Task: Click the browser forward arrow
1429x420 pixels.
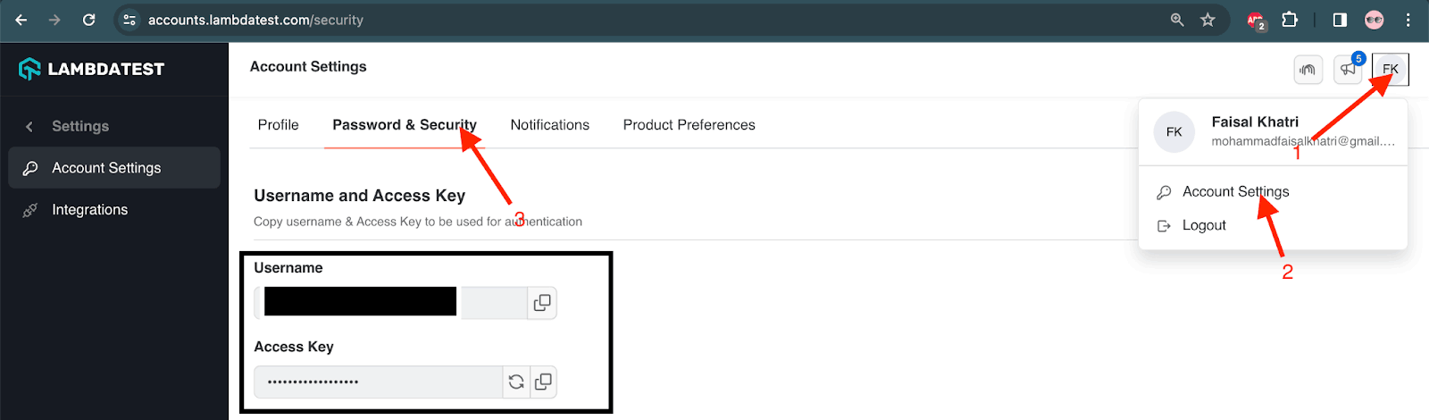Action: tap(54, 20)
